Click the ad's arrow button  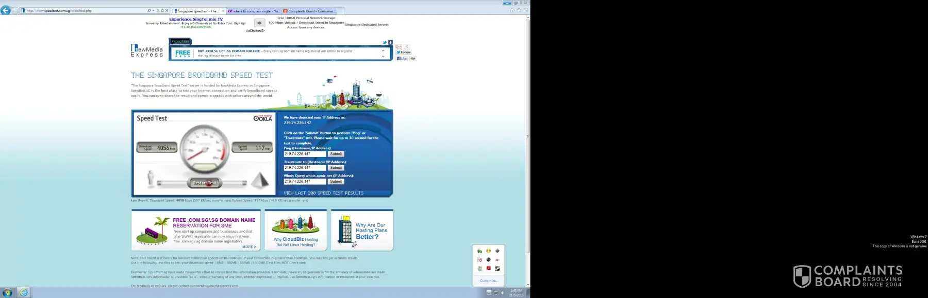click(259, 23)
